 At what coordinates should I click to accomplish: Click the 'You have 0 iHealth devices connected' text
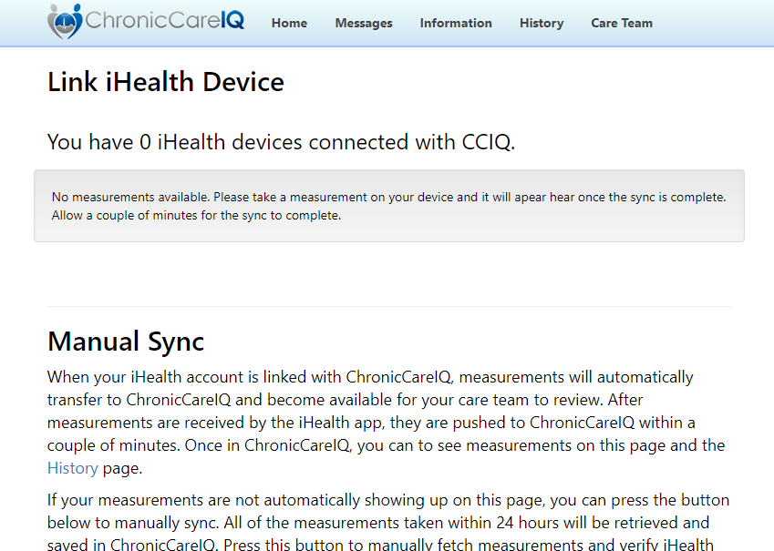coord(281,142)
